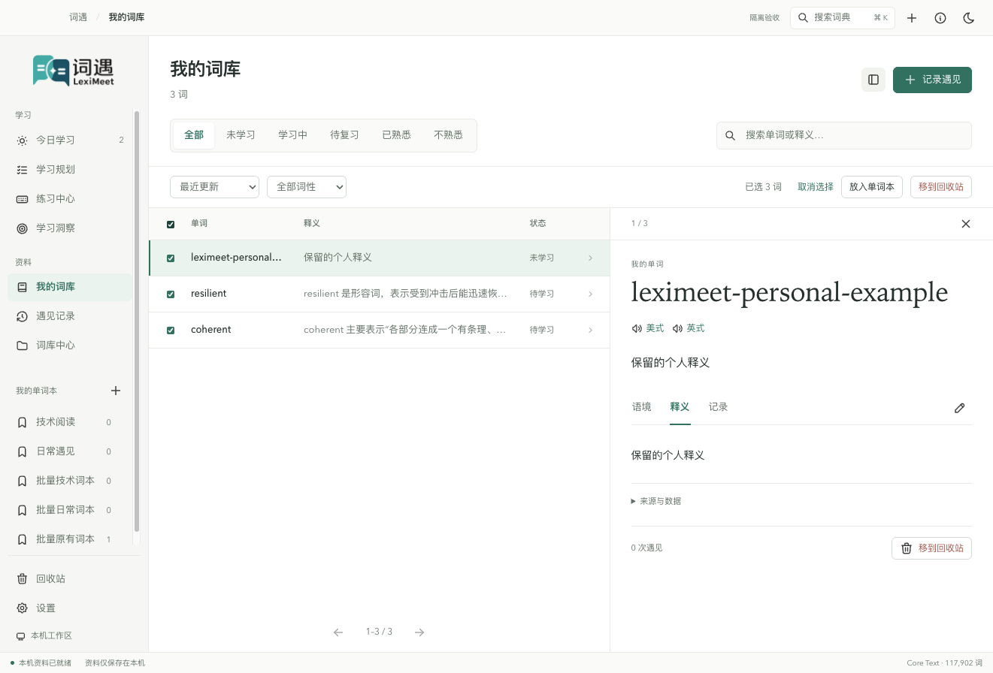Click the 记录遇见 button

[932, 80]
